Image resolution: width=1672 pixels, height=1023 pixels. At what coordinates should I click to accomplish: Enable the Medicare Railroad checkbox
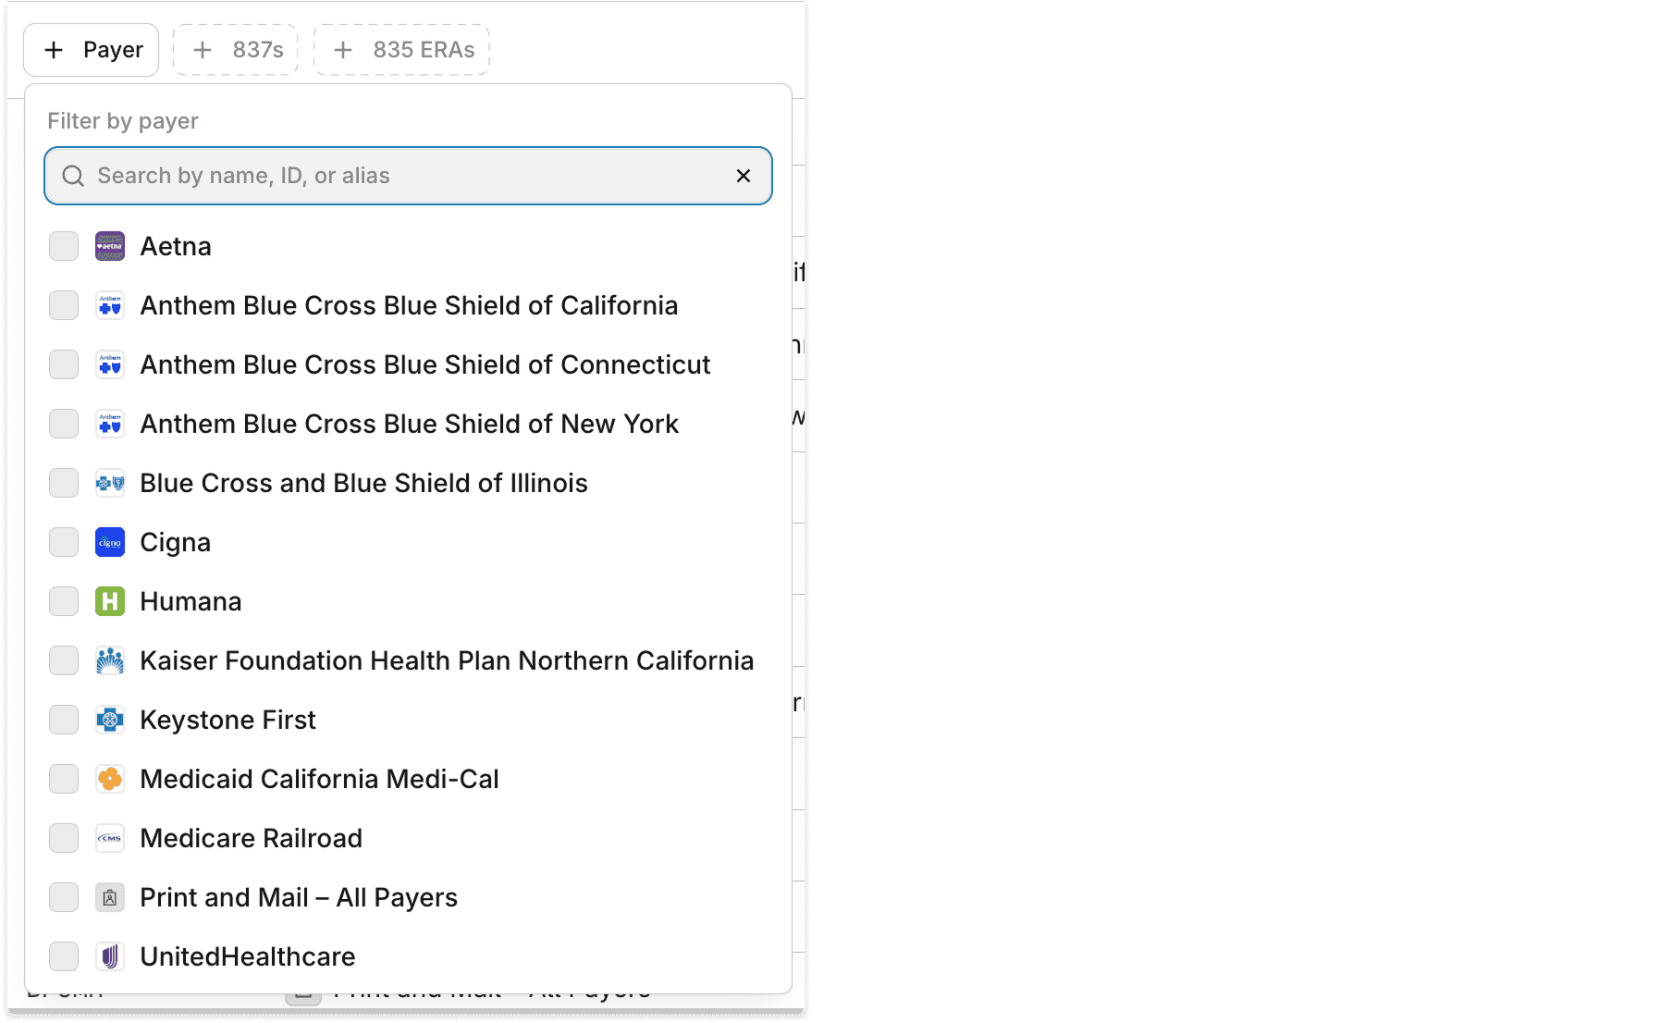click(x=64, y=838)
